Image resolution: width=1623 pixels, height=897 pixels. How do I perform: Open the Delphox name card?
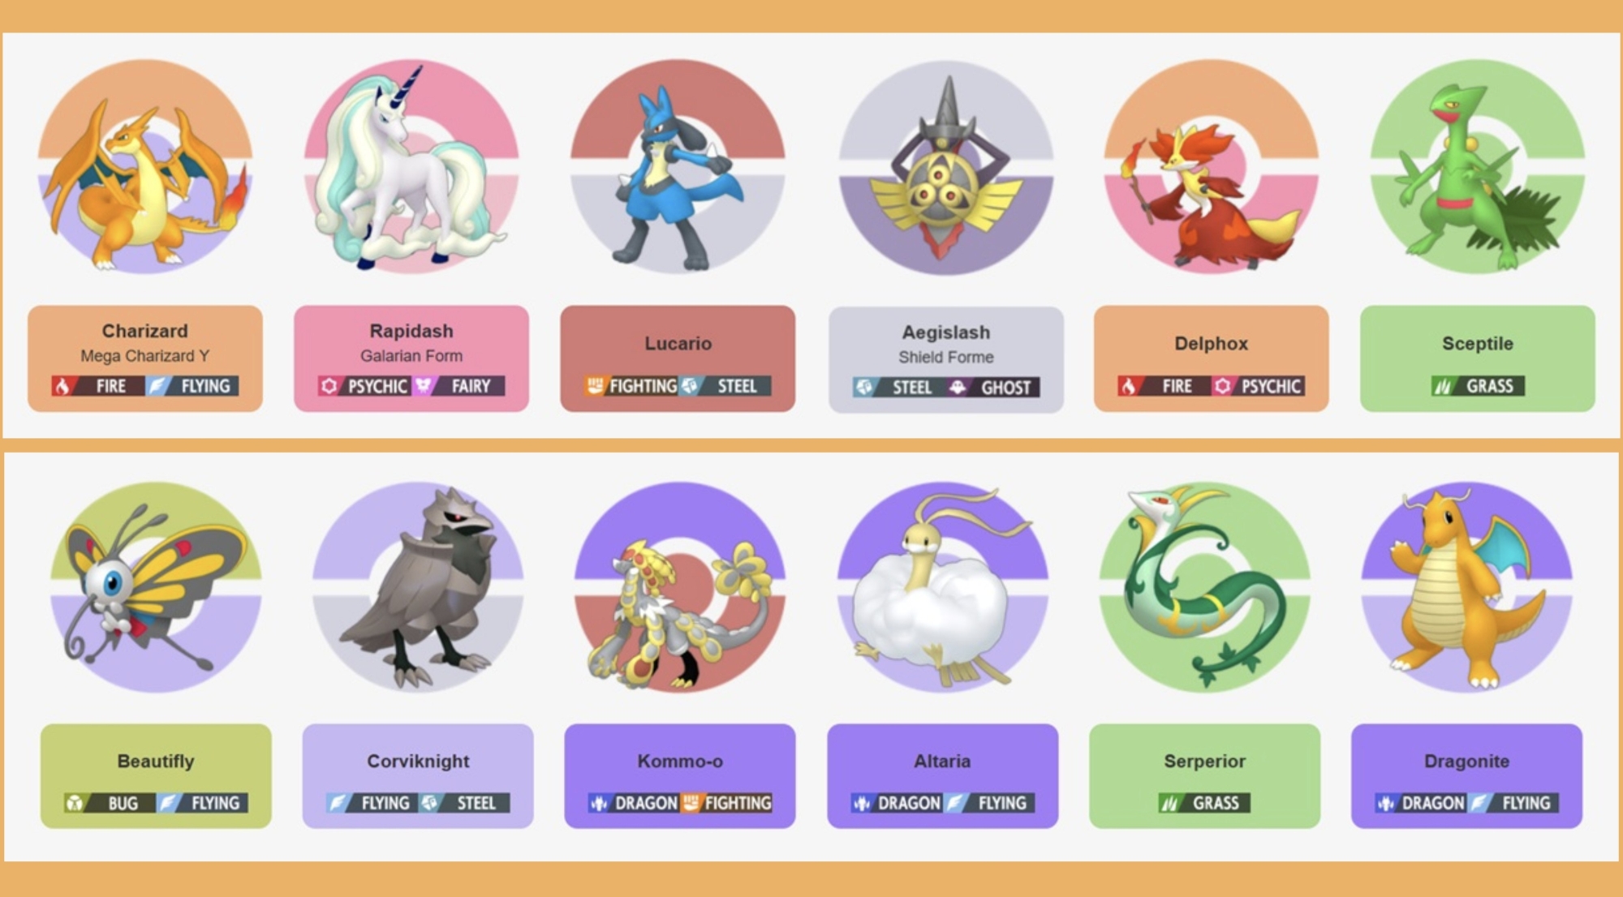point(1212,358)
